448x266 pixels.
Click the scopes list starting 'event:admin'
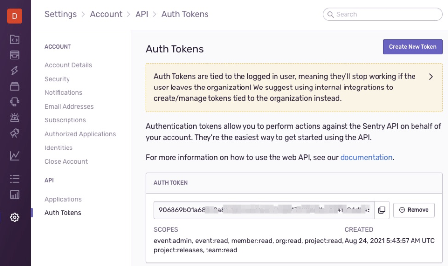pos(248,245)
